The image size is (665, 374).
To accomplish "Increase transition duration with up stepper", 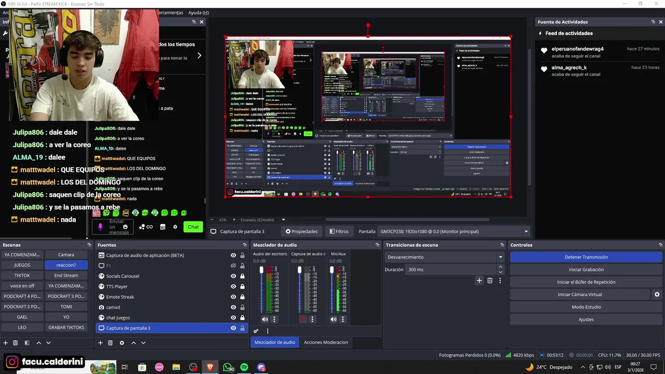I will click(x=500, y=267).
